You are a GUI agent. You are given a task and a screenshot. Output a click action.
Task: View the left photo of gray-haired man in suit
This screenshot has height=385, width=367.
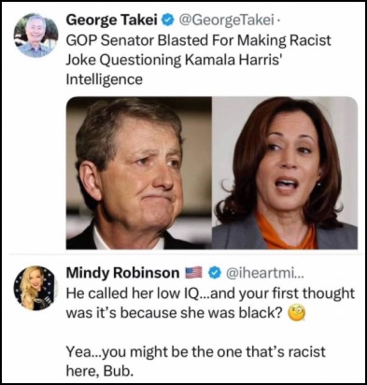click(139, 173)
